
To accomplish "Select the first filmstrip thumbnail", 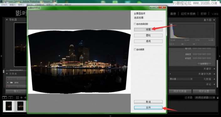I will [x=9, y=106].
